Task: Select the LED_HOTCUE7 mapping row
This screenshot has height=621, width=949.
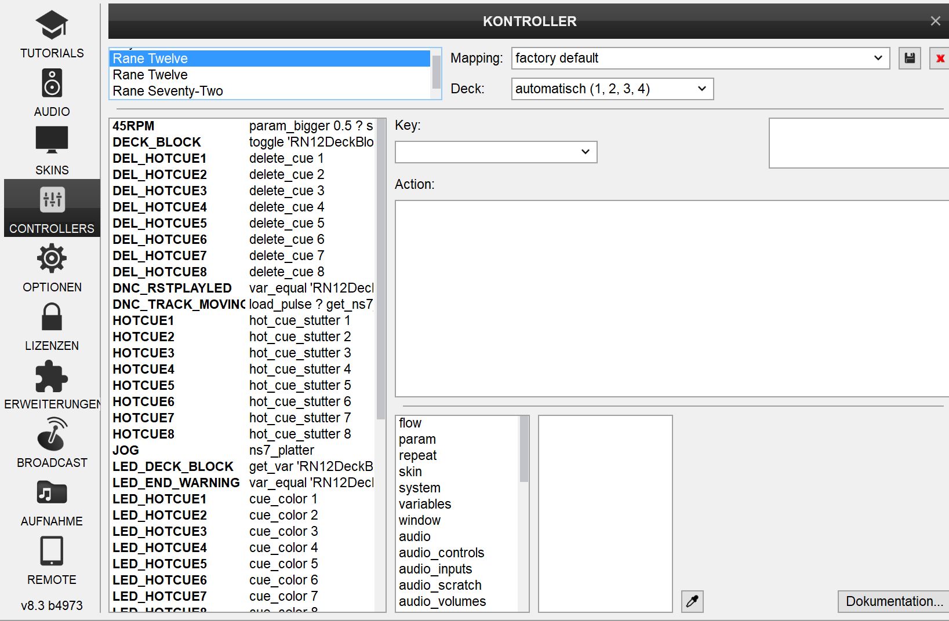Action: click(x=242, y=596)
